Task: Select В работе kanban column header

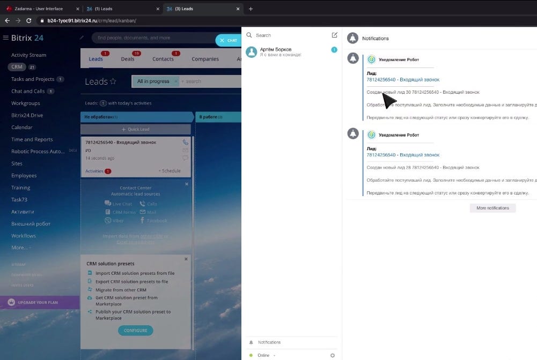Action: (x=218, y=117)
